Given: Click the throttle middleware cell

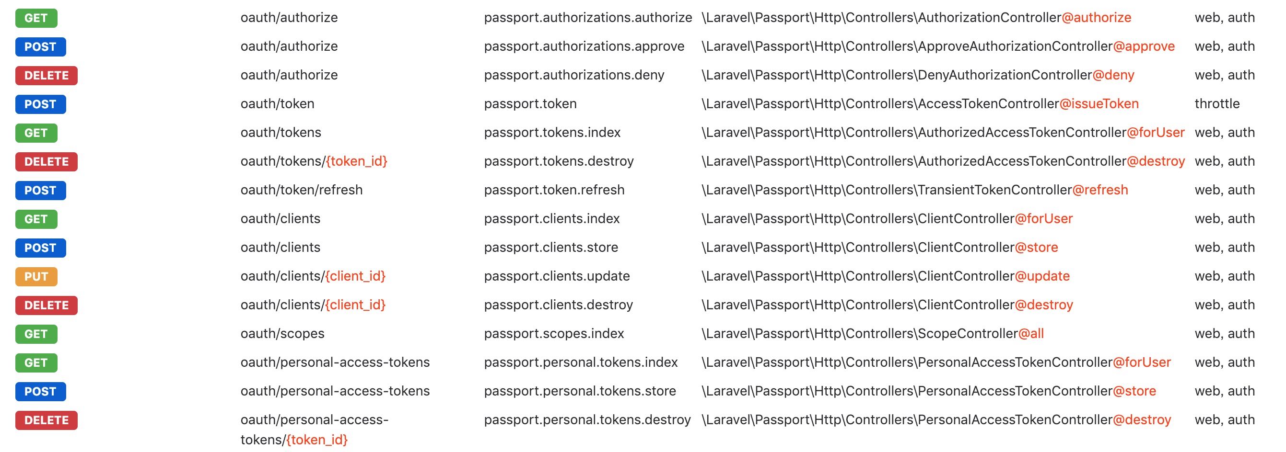Looking at the screenshot, I should point(1217,103).
